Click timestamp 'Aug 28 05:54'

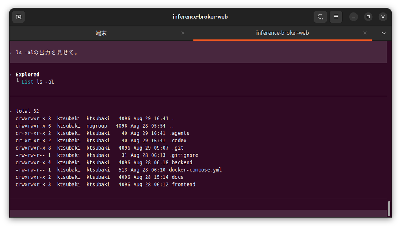[148, 126]
